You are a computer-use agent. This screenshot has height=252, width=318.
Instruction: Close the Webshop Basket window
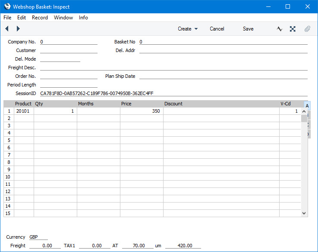[308, 6]
